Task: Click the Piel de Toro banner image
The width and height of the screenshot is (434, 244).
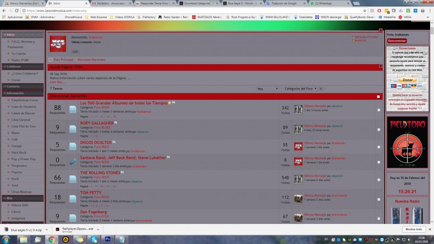Action: pos(407,142)
